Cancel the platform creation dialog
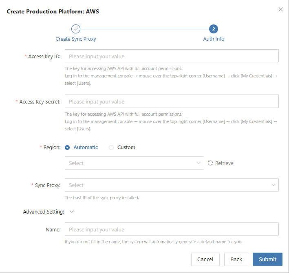The image size is (289, 273). click(x=205, y=259)
